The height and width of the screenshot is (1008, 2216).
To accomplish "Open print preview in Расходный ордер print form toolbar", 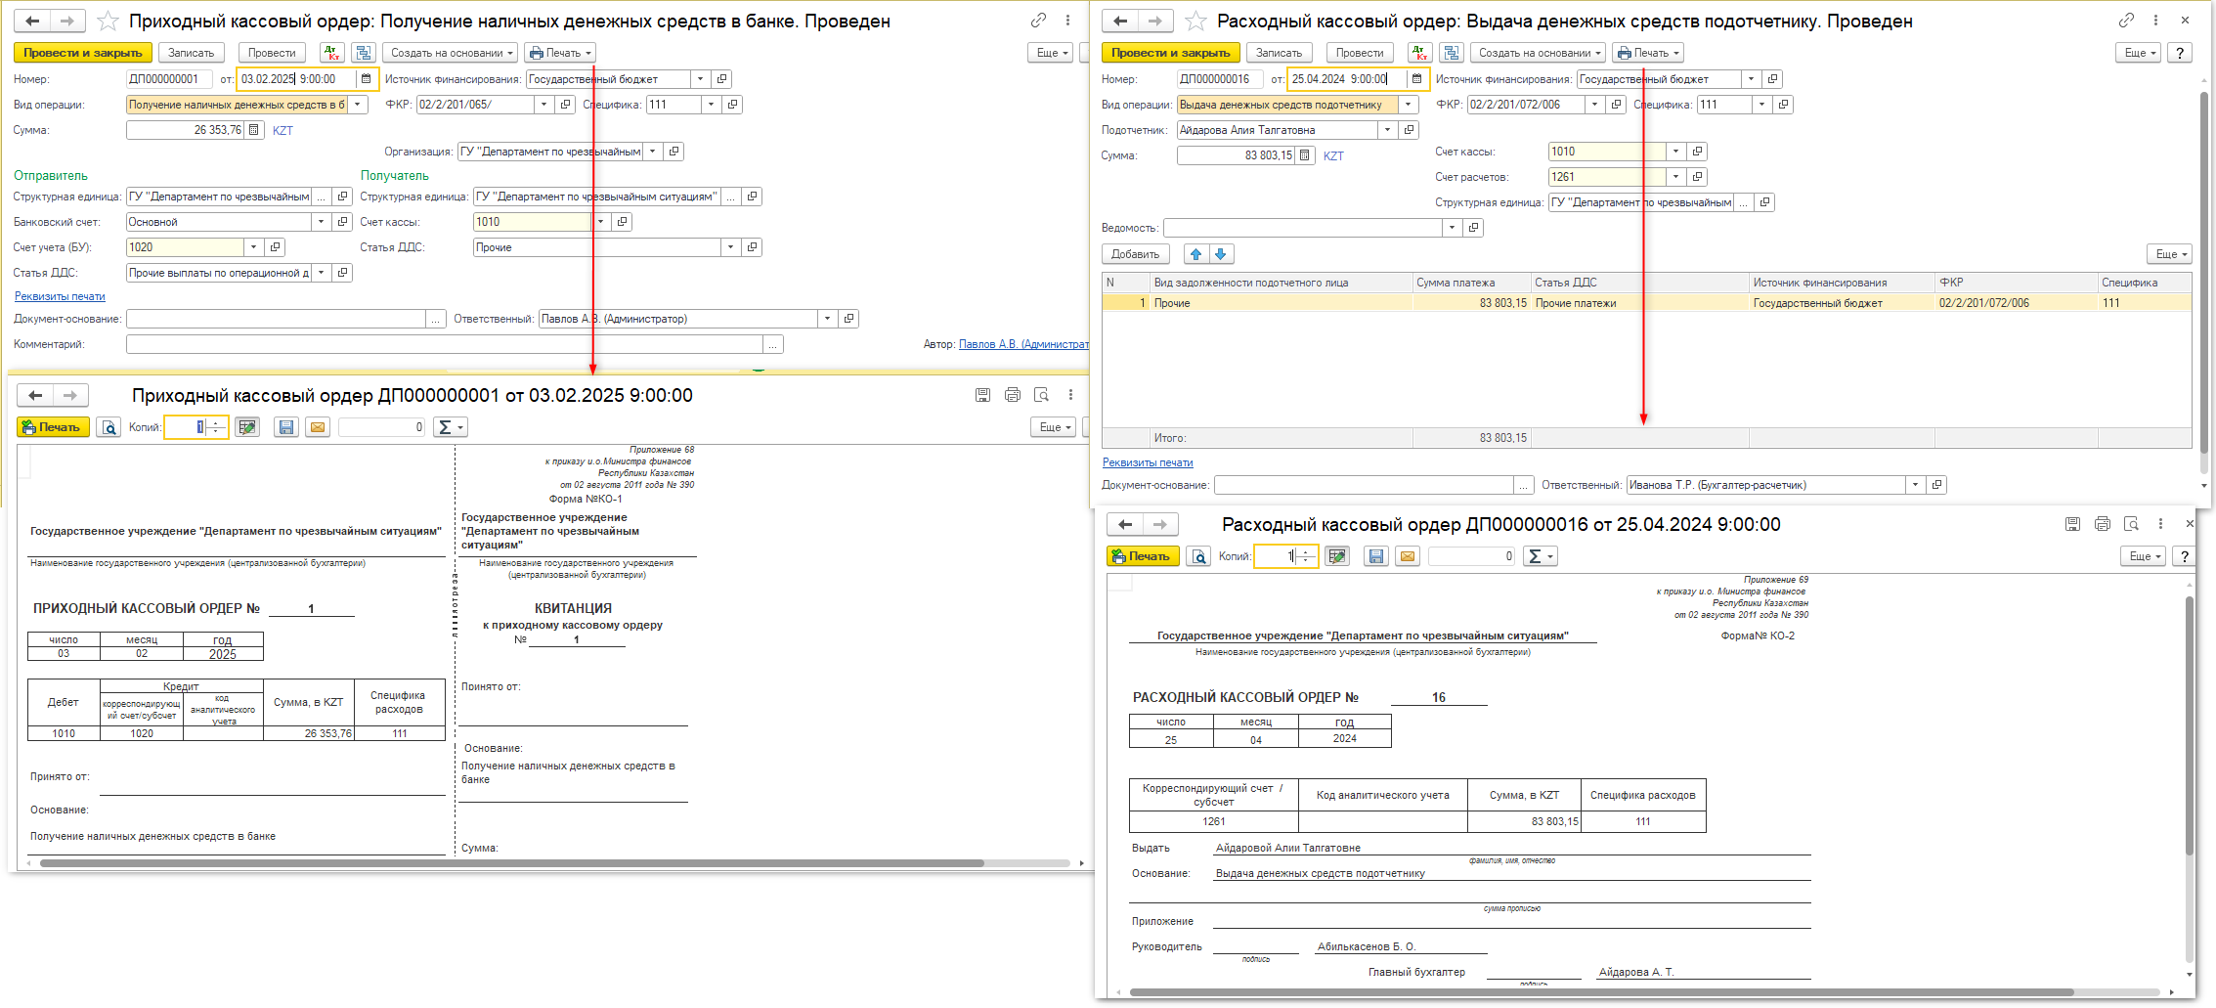I will (x=1197, y=556).
